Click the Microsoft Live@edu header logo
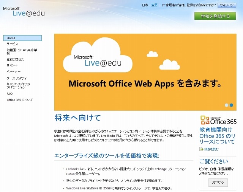The height and width of the screenshot is (192, 243). [x=24, y=12]
